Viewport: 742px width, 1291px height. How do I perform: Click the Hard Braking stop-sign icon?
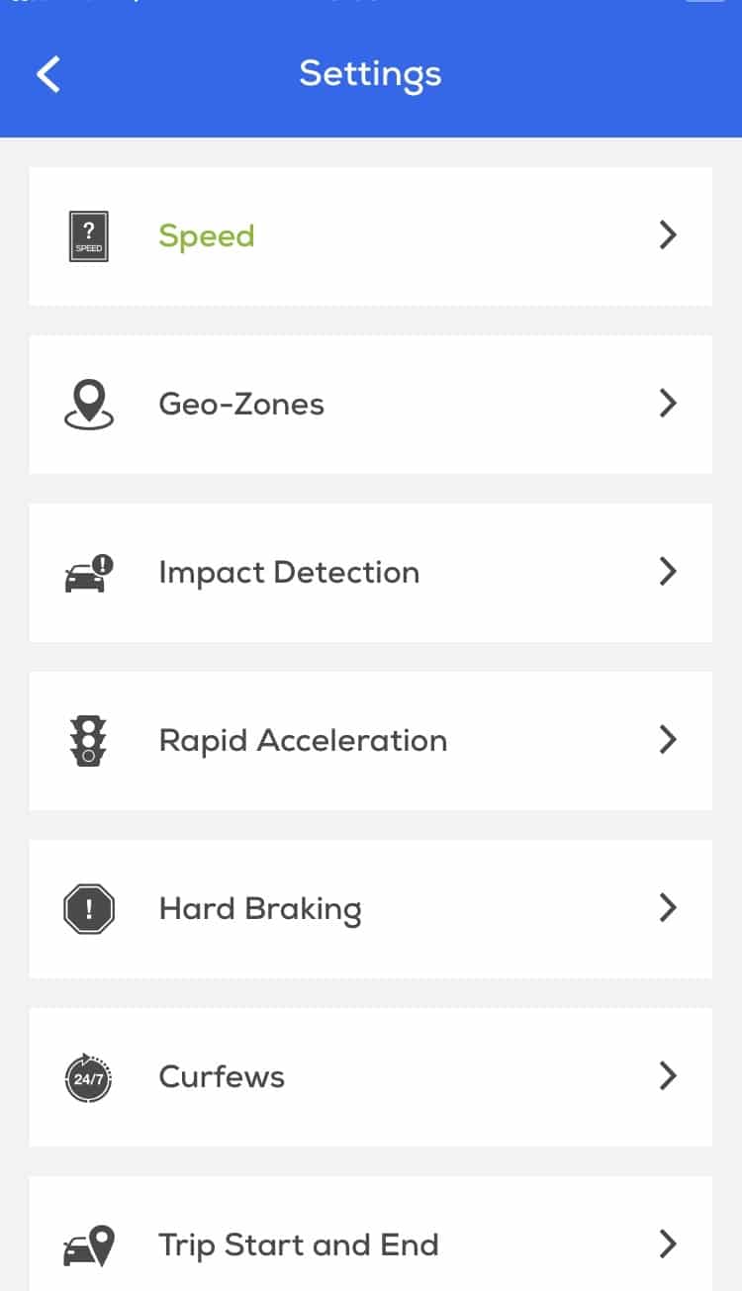(89, 909)
